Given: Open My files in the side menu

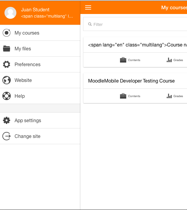Looking at the screenshot, I should coord(40,49).
